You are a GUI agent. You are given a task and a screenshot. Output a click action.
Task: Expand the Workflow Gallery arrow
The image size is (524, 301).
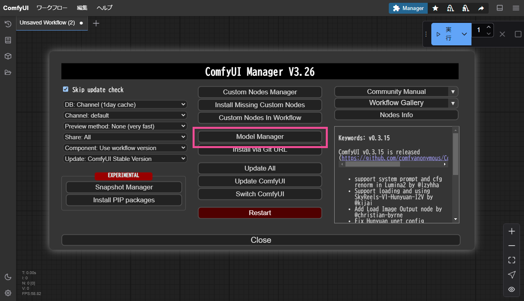(453, 103)
